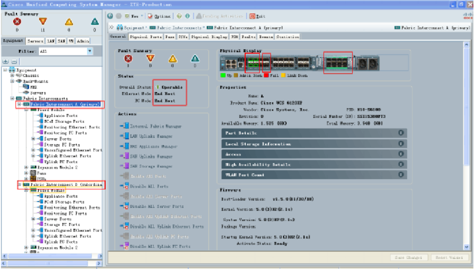Viewport: 474px width, 269px height.
Task: Expand the Local Storage Information section
Action: point(314,144)
